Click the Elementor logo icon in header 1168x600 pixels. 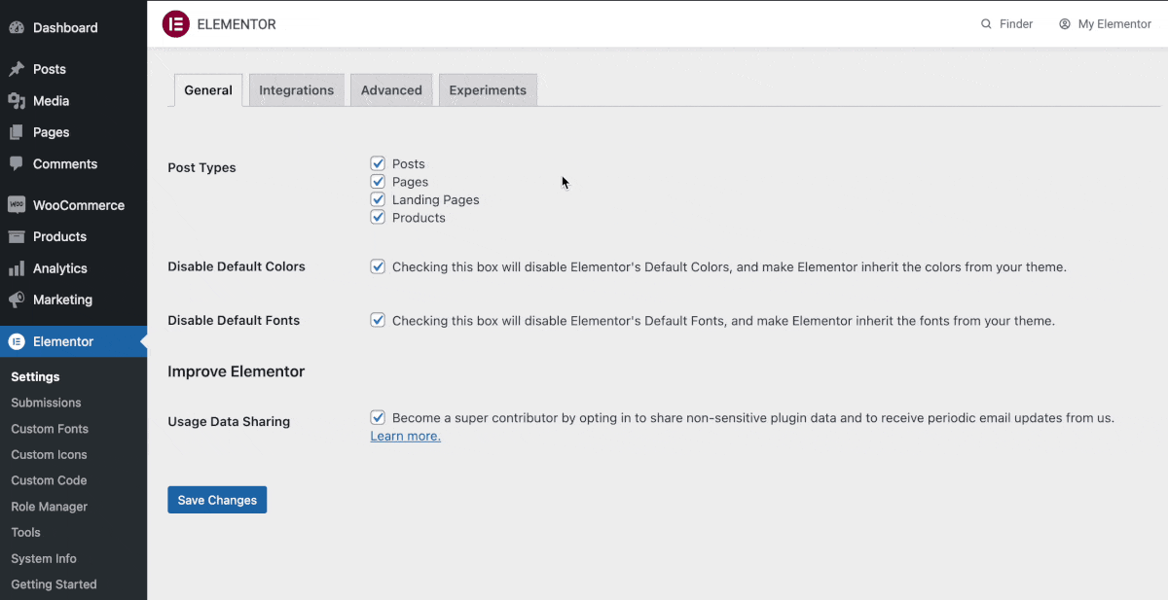click(x=175, y=24)
